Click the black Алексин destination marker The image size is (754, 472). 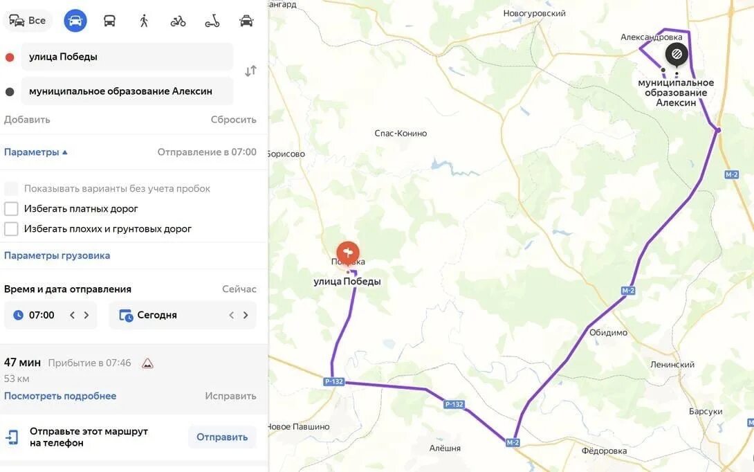[677, 55]
